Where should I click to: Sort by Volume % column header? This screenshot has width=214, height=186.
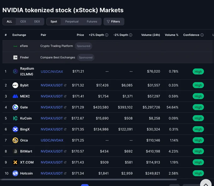pyautogui.click(x=172, y=35)
